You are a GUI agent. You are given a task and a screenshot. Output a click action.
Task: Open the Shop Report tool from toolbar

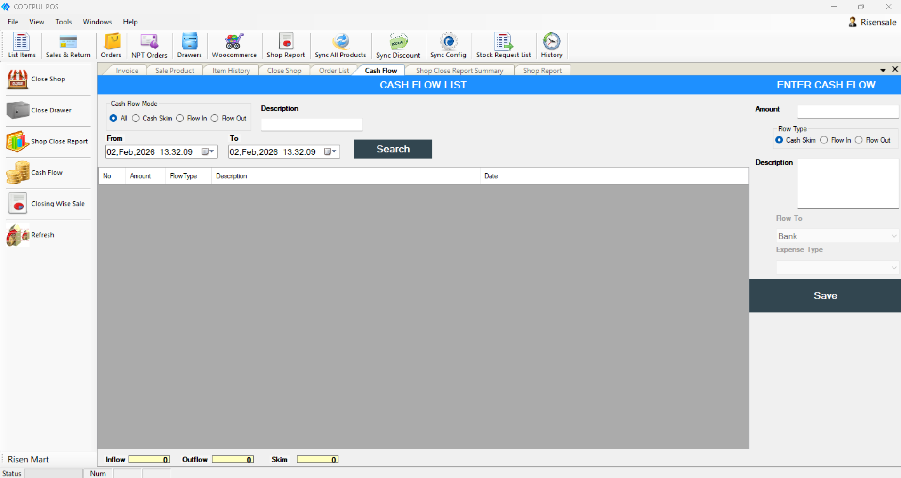point(286,45)
